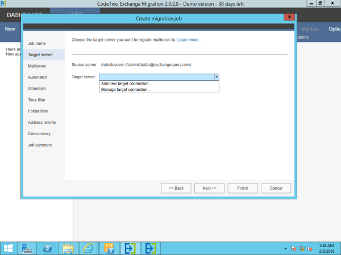Cancel the migration job wizard
341x255 pixels.
pyautogui.click(x=276, y=188)
